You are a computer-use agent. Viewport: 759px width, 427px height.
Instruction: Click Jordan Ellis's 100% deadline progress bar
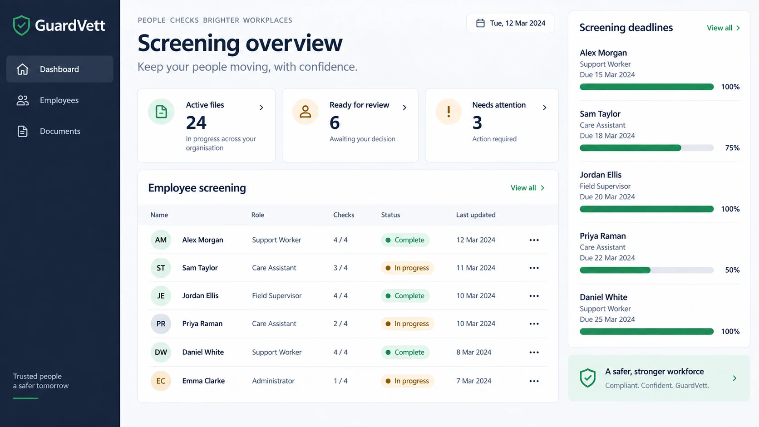coord(646,209)
